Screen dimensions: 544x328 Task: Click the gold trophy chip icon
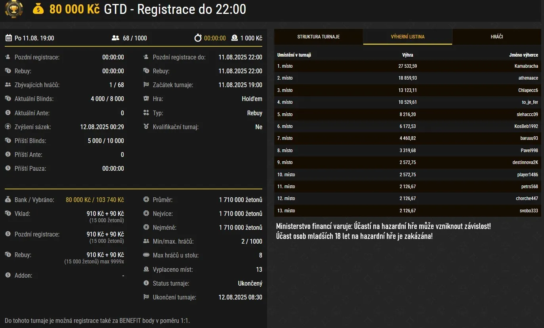pos(13,9)
